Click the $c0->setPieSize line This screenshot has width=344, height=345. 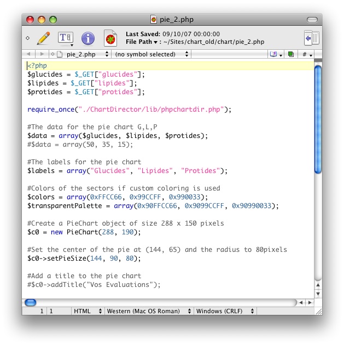click(84, 258)
